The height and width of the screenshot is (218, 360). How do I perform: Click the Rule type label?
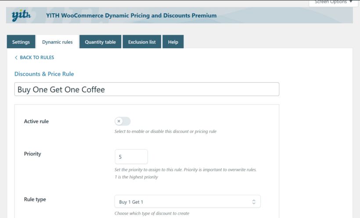coord(35,200)
